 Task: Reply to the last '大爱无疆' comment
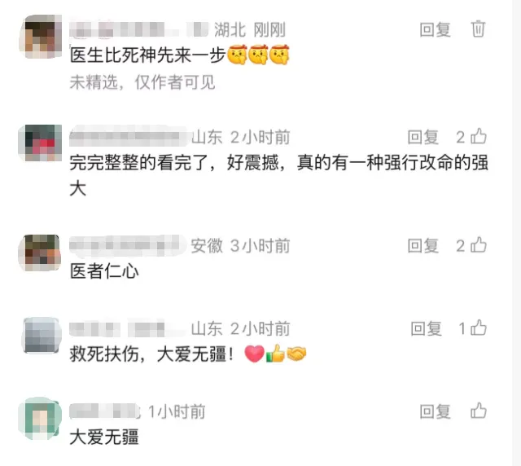pos(435,411)
